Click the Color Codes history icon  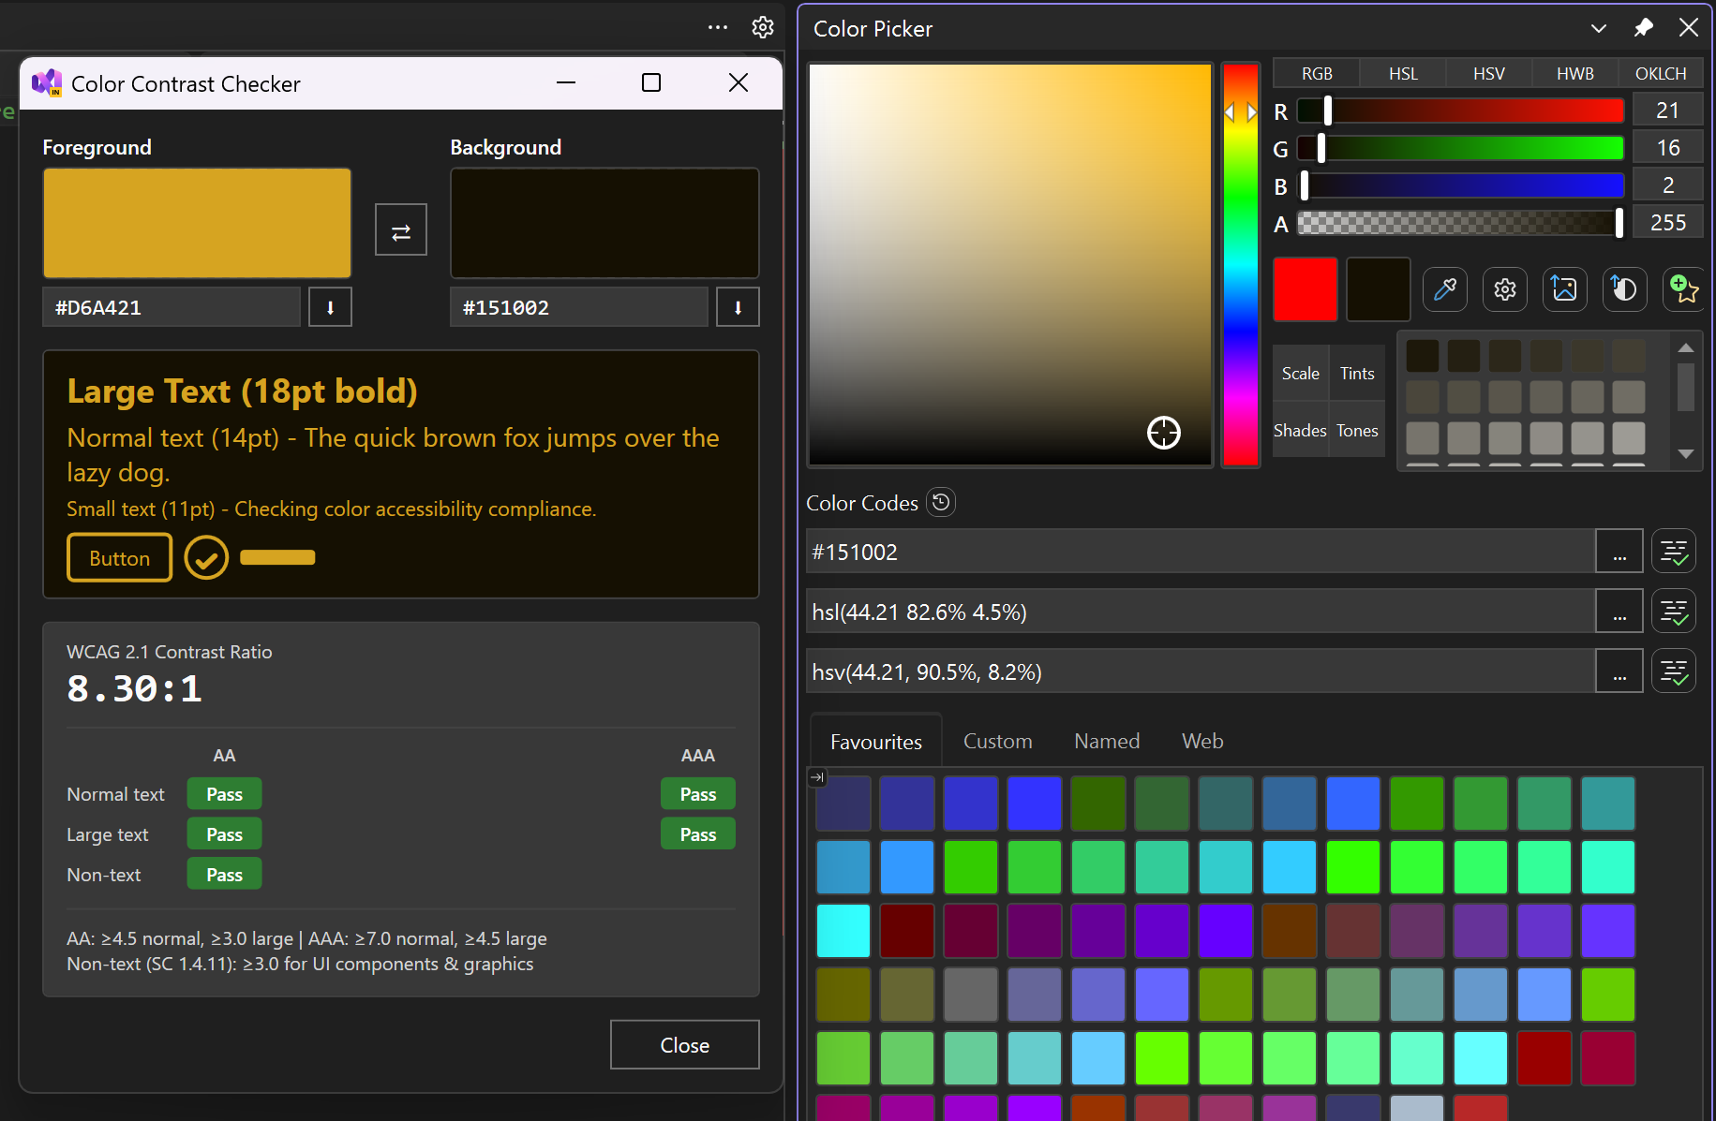(941, 503)
